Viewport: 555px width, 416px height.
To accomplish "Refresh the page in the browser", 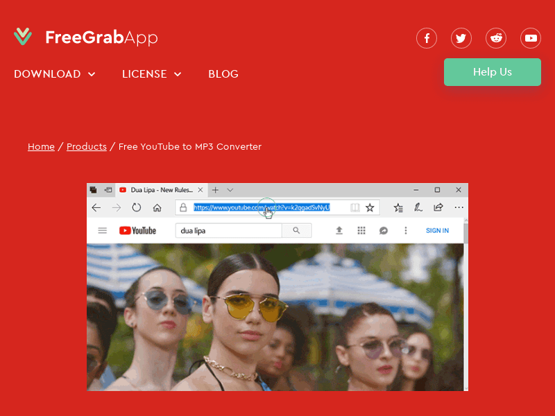I will coord(137,207).
